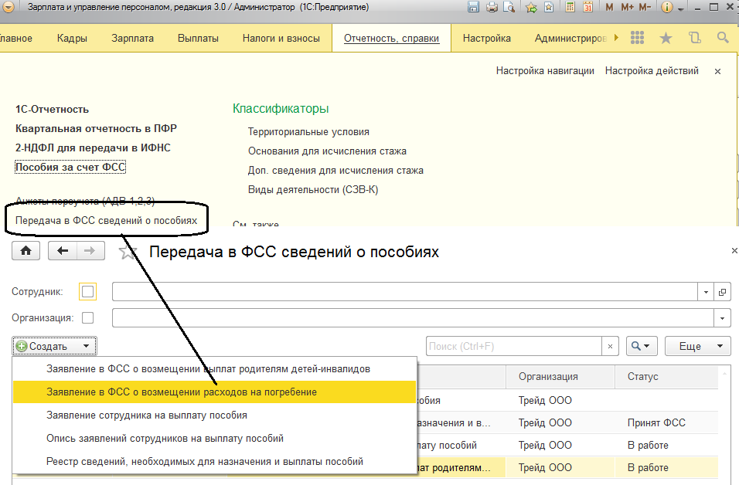
Task: Click the printer icon in title bar
Action: click(492, 7)
